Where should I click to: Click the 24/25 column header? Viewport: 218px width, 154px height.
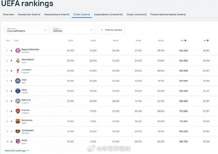(138, 40)
